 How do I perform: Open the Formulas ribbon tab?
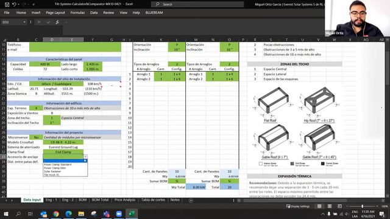(77, 12)
